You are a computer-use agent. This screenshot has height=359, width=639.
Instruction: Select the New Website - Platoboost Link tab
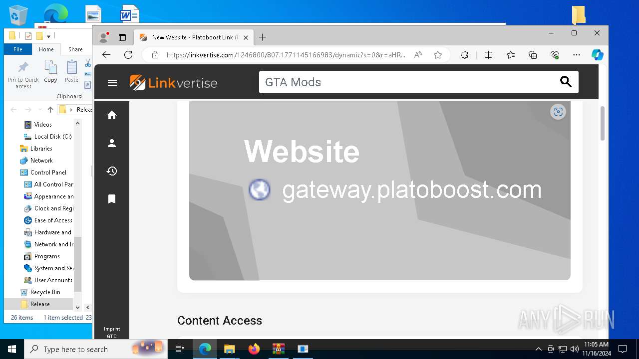[x=194, y=37]
